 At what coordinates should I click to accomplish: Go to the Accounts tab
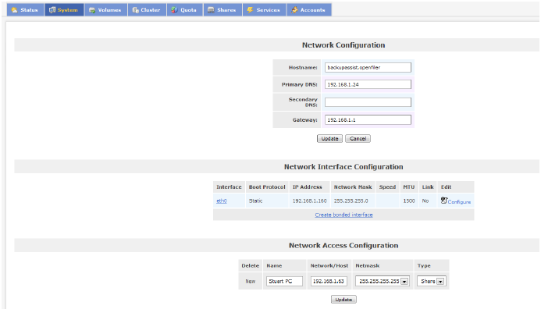click(x=309, y=9)
